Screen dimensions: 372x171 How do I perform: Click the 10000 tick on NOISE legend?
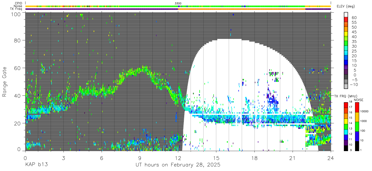tap(365, 111)
